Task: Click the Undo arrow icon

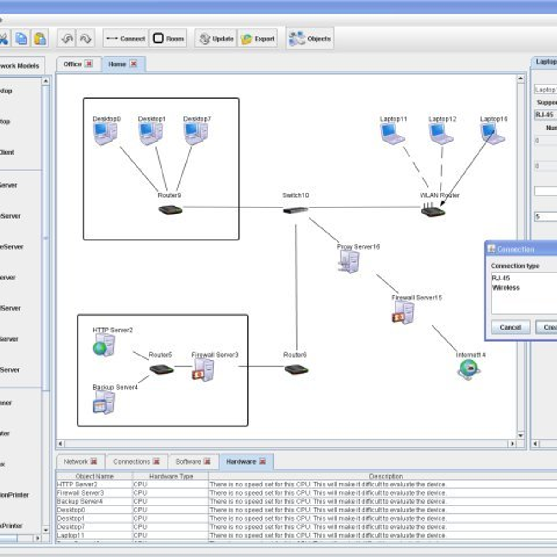Action: coord(67,39)
